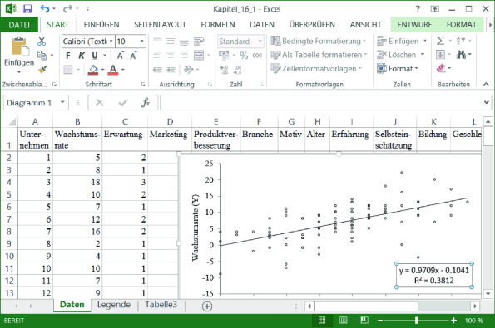
Task: Decrease font size with smaller A
Action: coord(133,56)
